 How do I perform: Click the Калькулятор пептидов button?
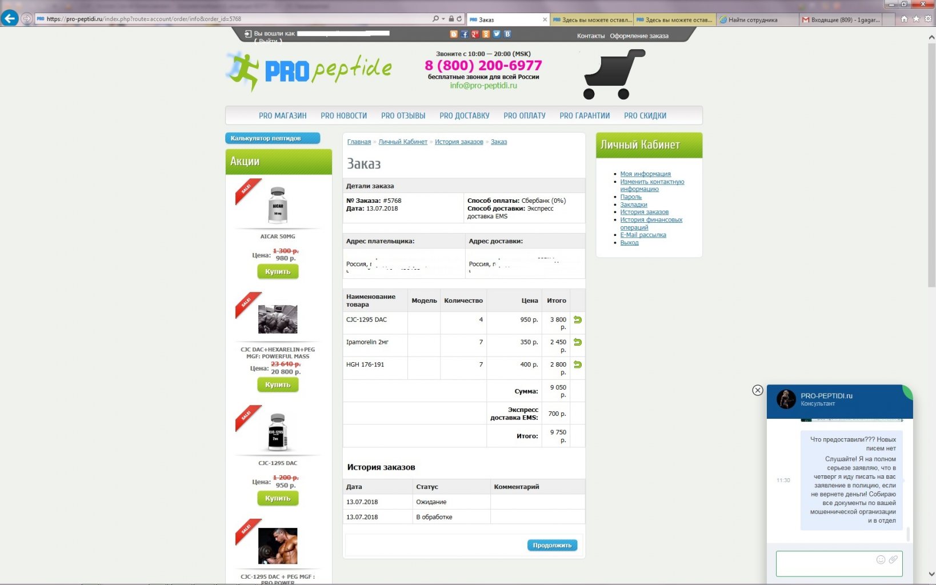pyautogui.click(x=273, y=138)
